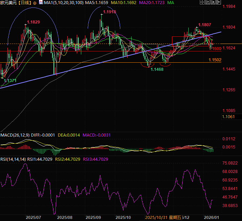
Task: Click the RSI(14,14,14) indicator label
Action: click(x=13, y=159)
